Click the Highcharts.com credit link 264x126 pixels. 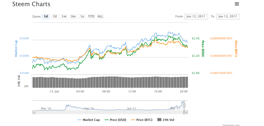(231, 125)
